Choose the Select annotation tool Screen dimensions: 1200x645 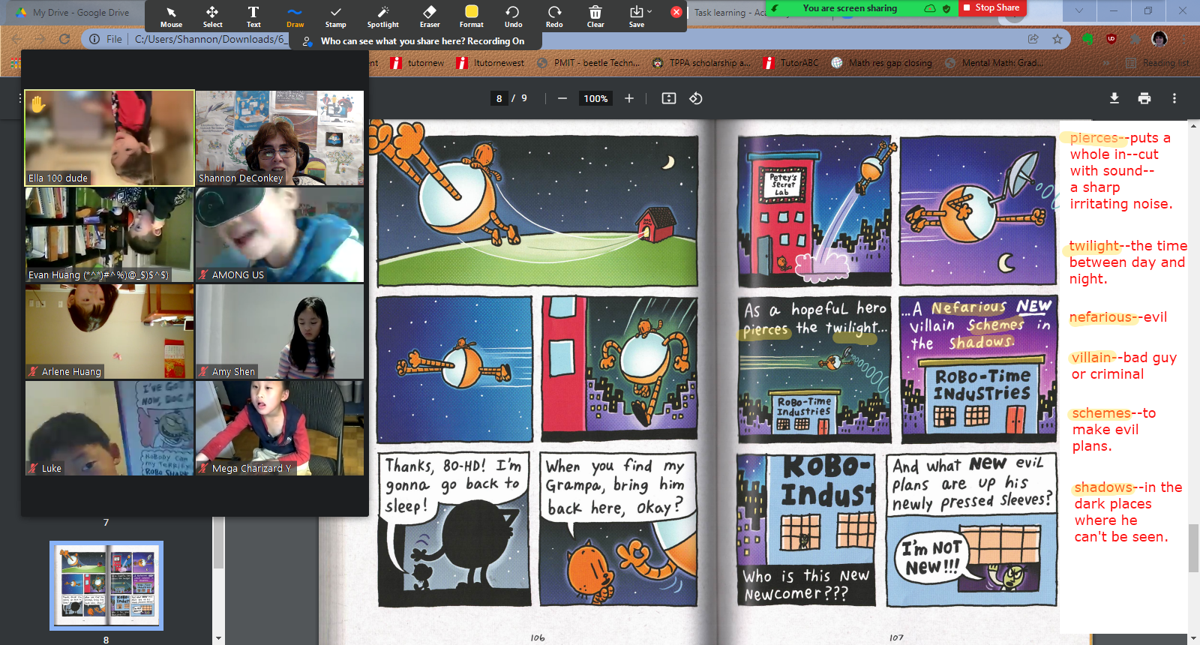(212, 16)
